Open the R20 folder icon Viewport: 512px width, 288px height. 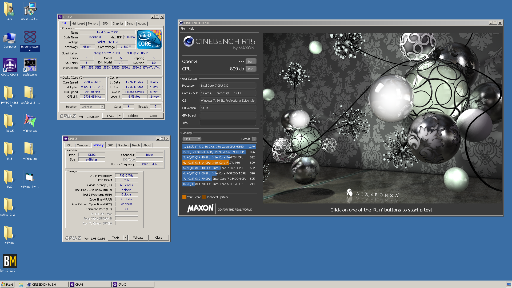tap(10, 179)
